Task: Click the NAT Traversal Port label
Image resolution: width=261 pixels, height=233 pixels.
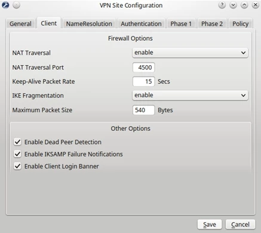Action: pos(38,68)
